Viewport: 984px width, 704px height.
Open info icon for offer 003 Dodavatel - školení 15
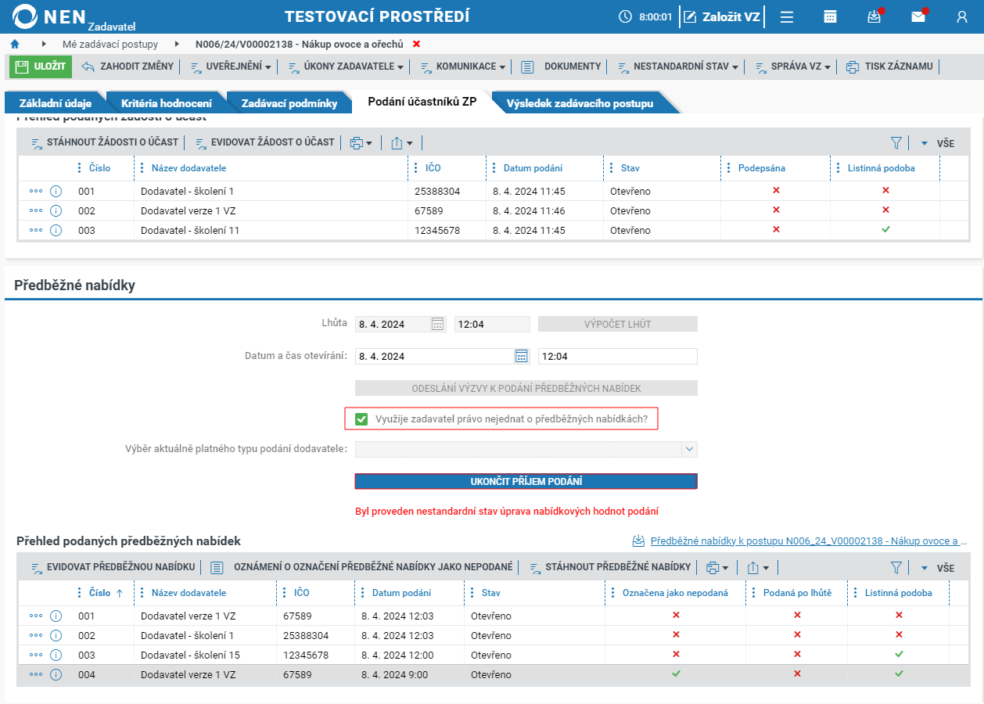click(x=56, y=655)
